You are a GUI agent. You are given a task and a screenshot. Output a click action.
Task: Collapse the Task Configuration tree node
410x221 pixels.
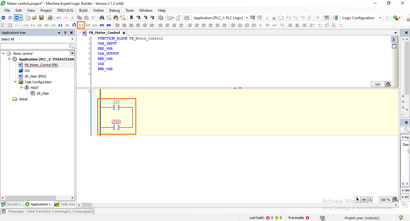pyautogui.click(x=15, y=82)
